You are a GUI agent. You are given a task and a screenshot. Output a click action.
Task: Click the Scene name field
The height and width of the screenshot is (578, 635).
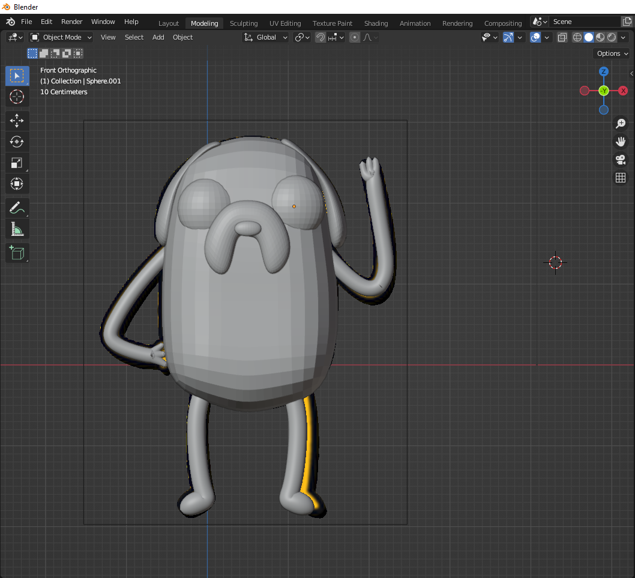[x=585, y=22]
